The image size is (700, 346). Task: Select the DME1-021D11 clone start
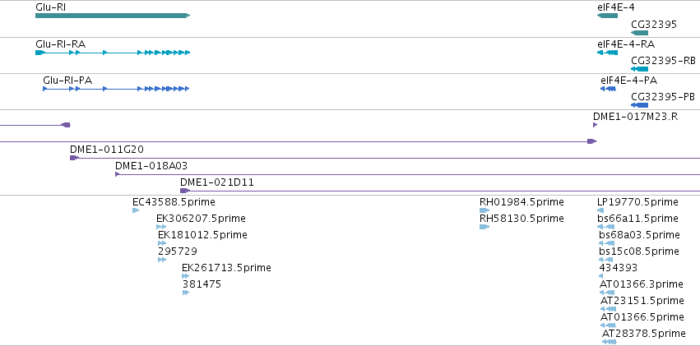(185, 191)
